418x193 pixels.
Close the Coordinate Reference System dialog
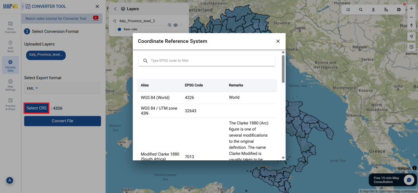click(x=278, y=41)
